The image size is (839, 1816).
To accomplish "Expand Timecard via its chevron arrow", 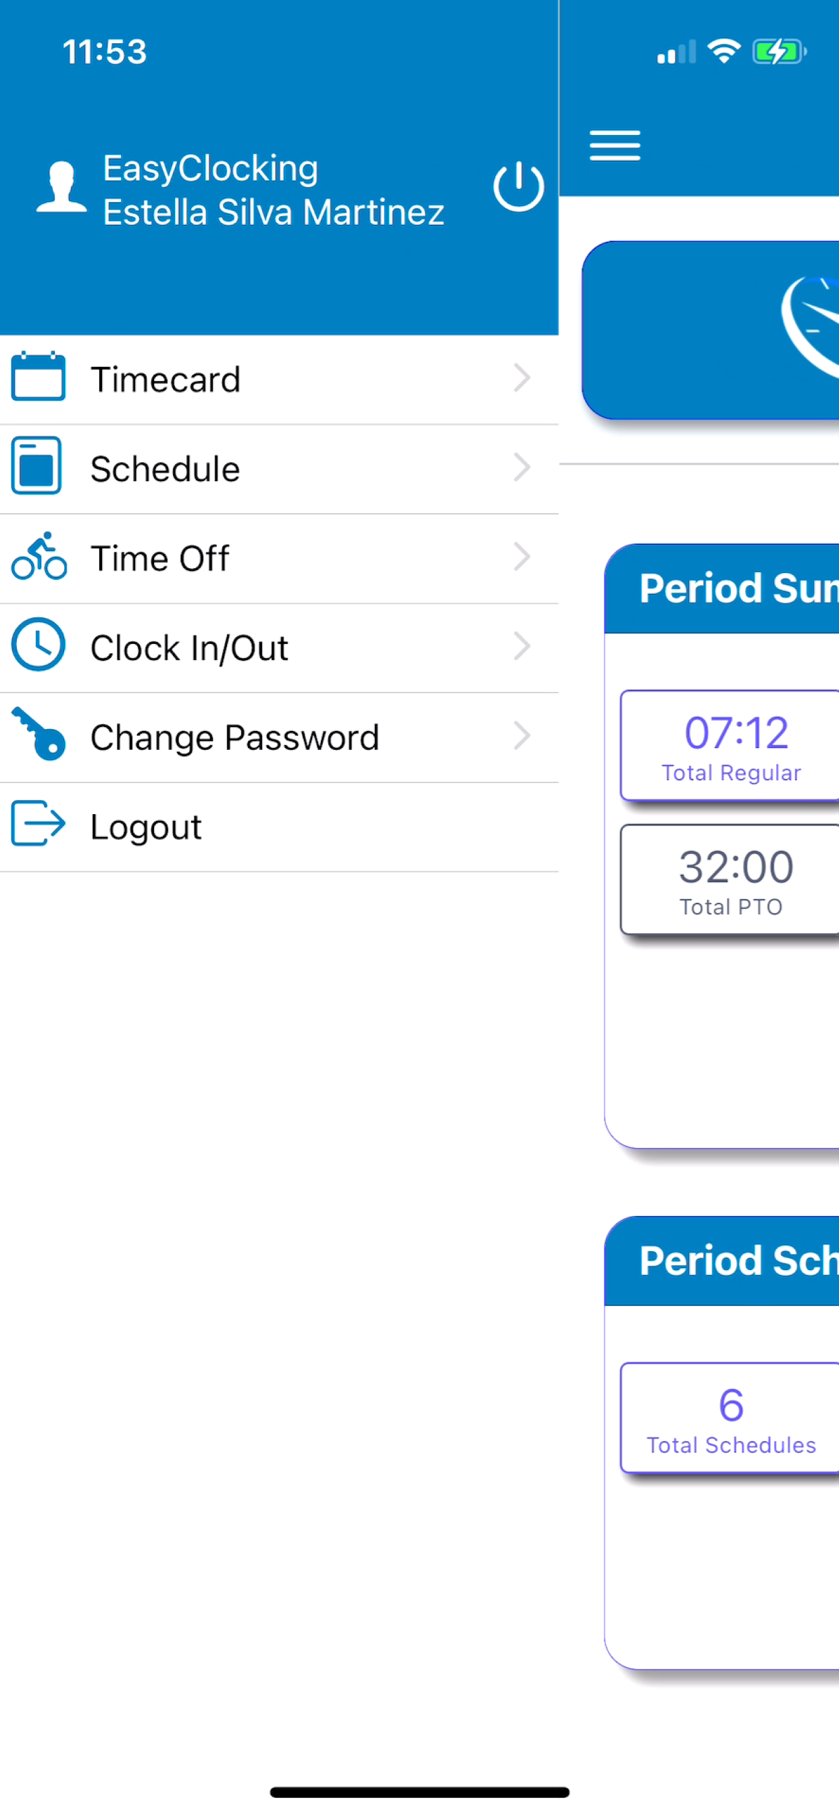I will tap(522, 378).
